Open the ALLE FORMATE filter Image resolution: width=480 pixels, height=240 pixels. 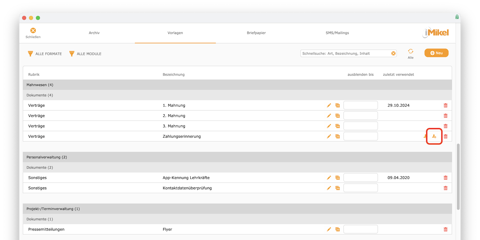point(45,54)
